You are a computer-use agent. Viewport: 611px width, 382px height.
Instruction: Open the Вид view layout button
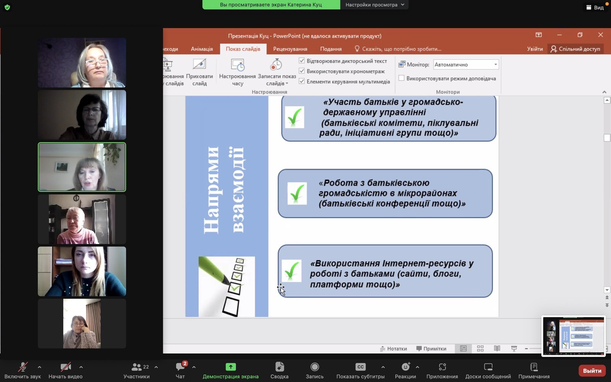pyautogui.click(x=595, y=7)
